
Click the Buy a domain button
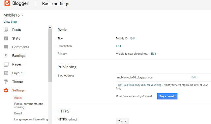tap(167, 96)
